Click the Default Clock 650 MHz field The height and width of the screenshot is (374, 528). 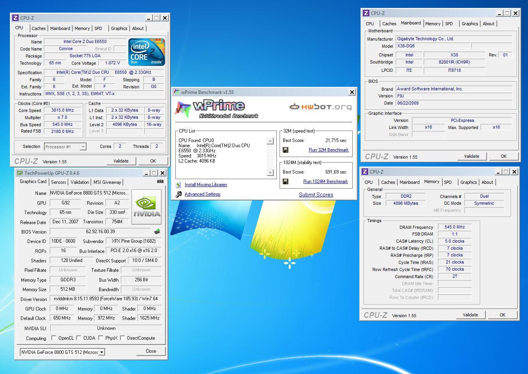tap(62, 318)
